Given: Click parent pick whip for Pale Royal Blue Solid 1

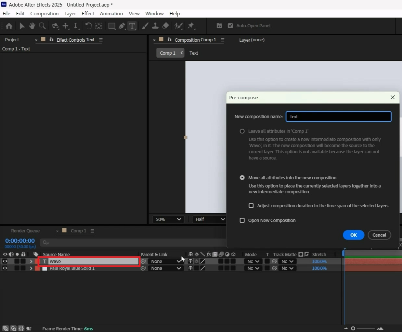Looking at the screenshot, I should tap(143, 268).
